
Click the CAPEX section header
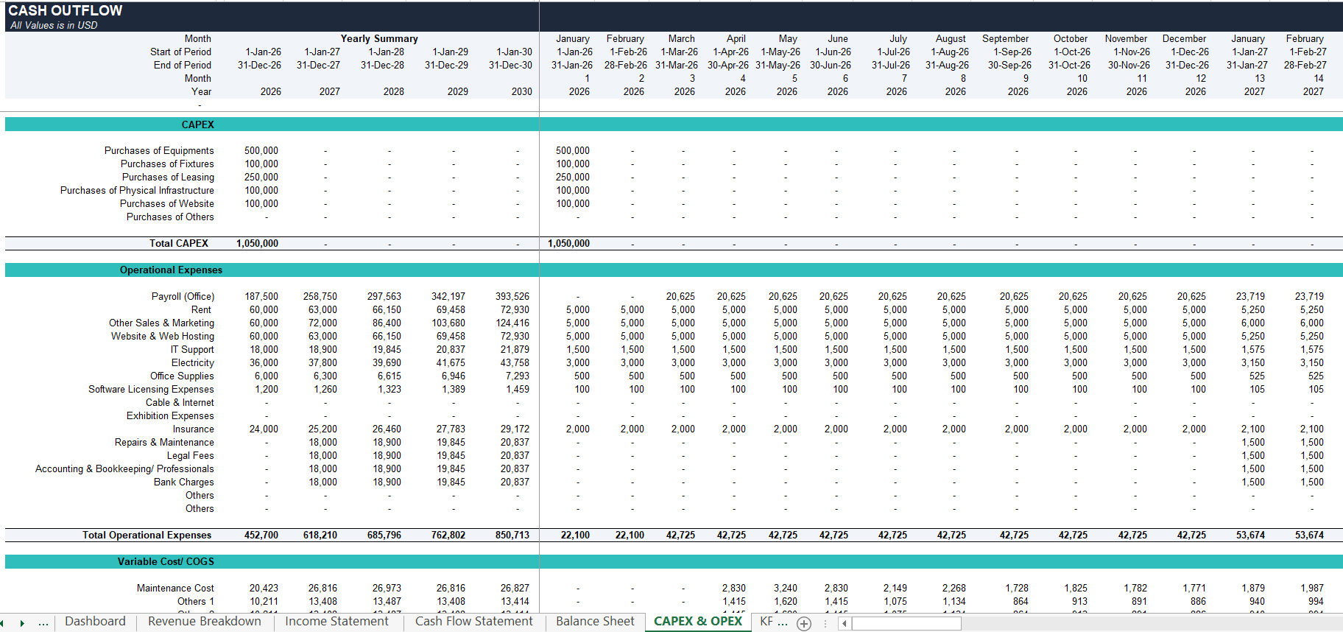coord(198,124)
